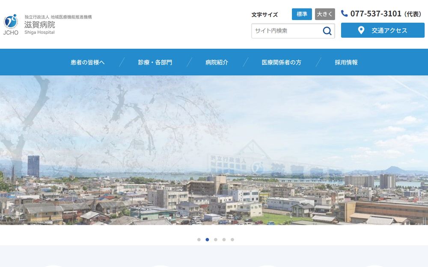Click the 交通アクセス button
This screenshot has width=428, height=267.
tap(383, 30)
